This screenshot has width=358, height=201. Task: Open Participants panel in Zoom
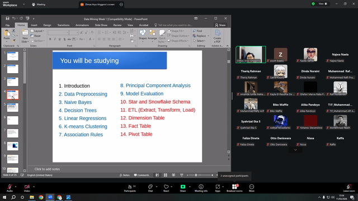coord(130,188)
